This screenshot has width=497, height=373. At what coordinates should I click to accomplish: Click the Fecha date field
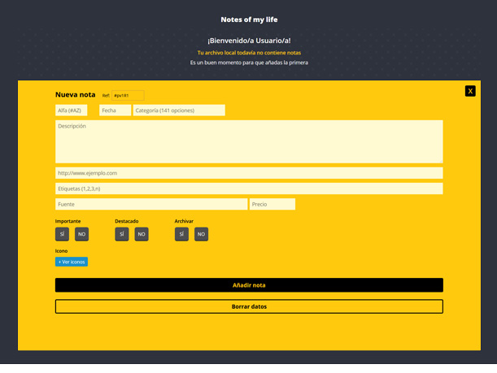[115, 111]
